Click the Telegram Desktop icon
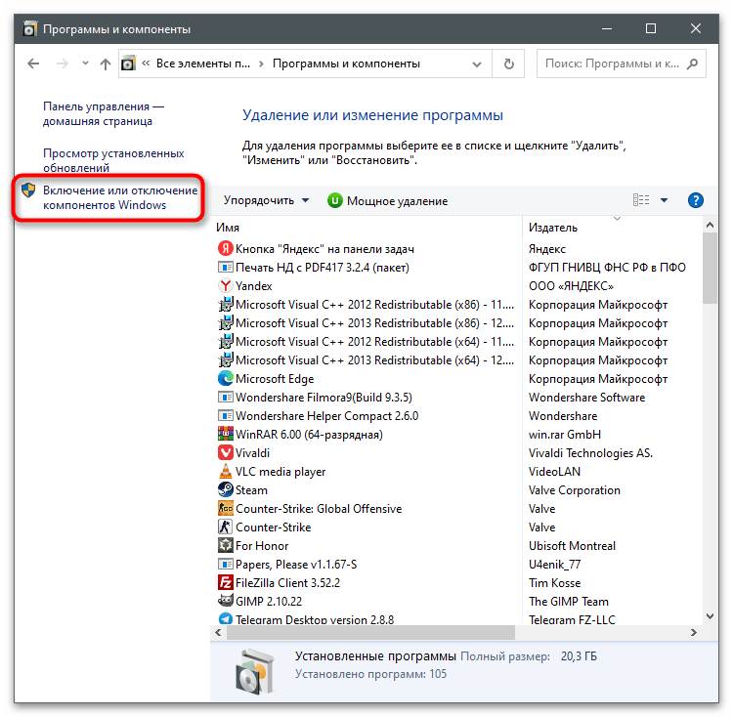This screenshot has width=733, height=717. click(x=226, y=619)
